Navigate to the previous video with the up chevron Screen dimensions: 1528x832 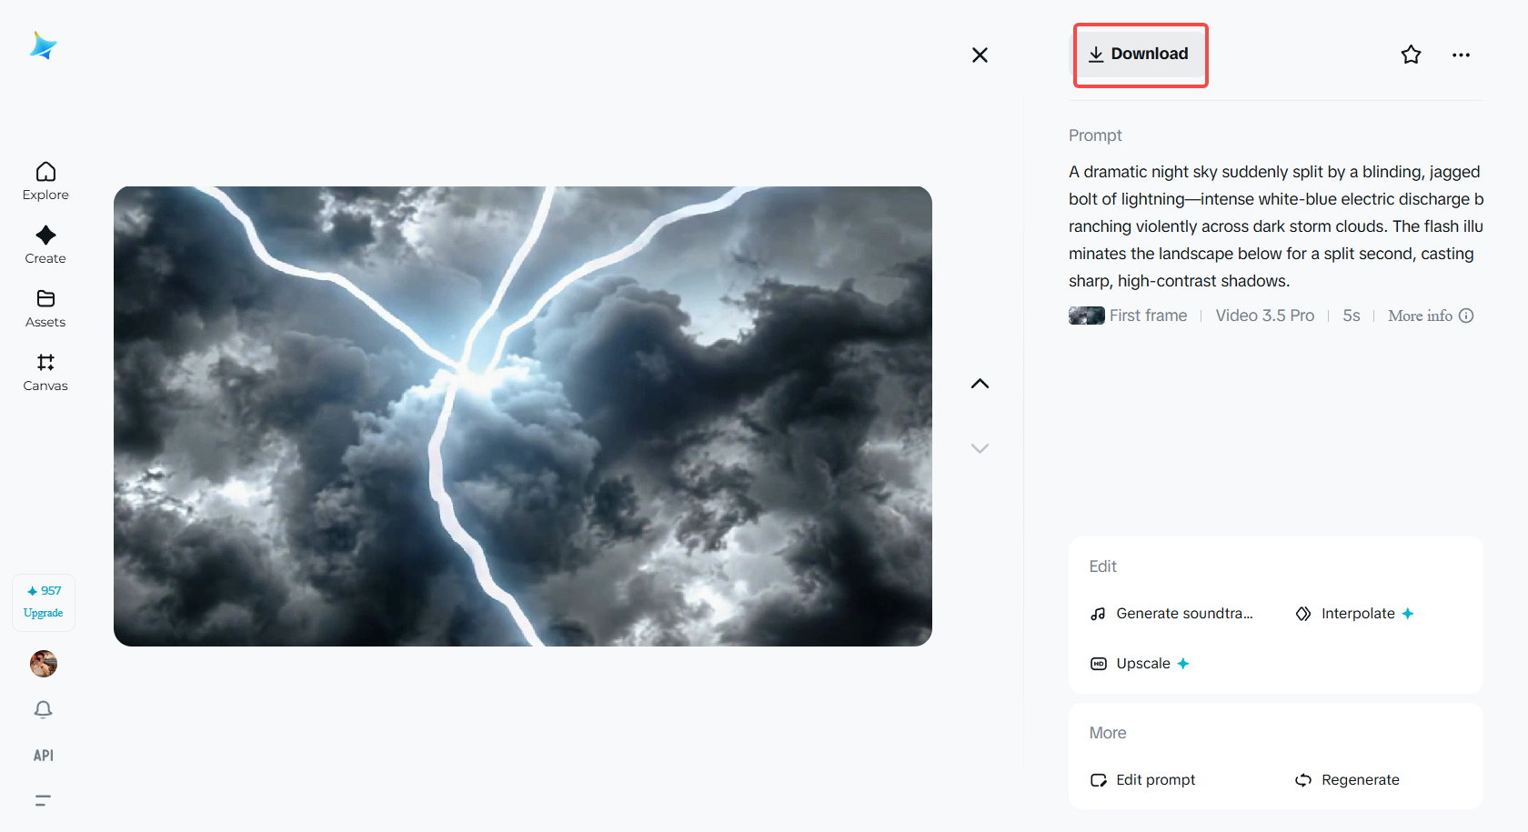980,383
